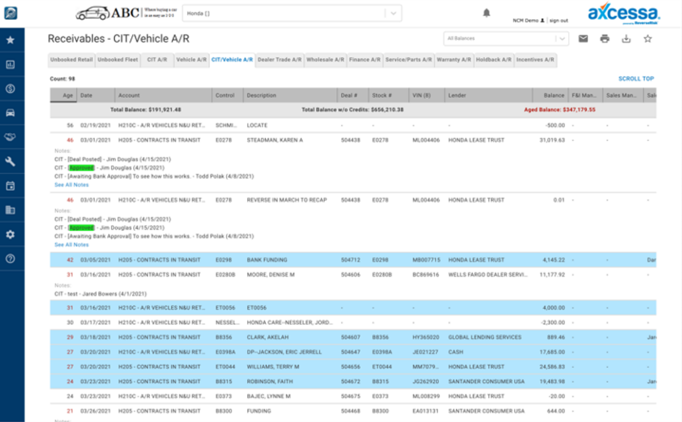The width and height of the screenshot is (682, 422).
Task: Select the DP-JACKSON, ERIC JERRELL row
Action: [353, 352]
